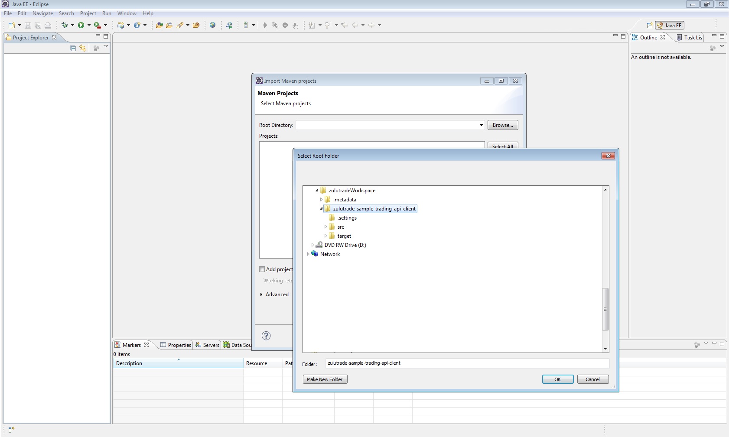
Task: Open the Window menu
Action: [x=127, y=13]
